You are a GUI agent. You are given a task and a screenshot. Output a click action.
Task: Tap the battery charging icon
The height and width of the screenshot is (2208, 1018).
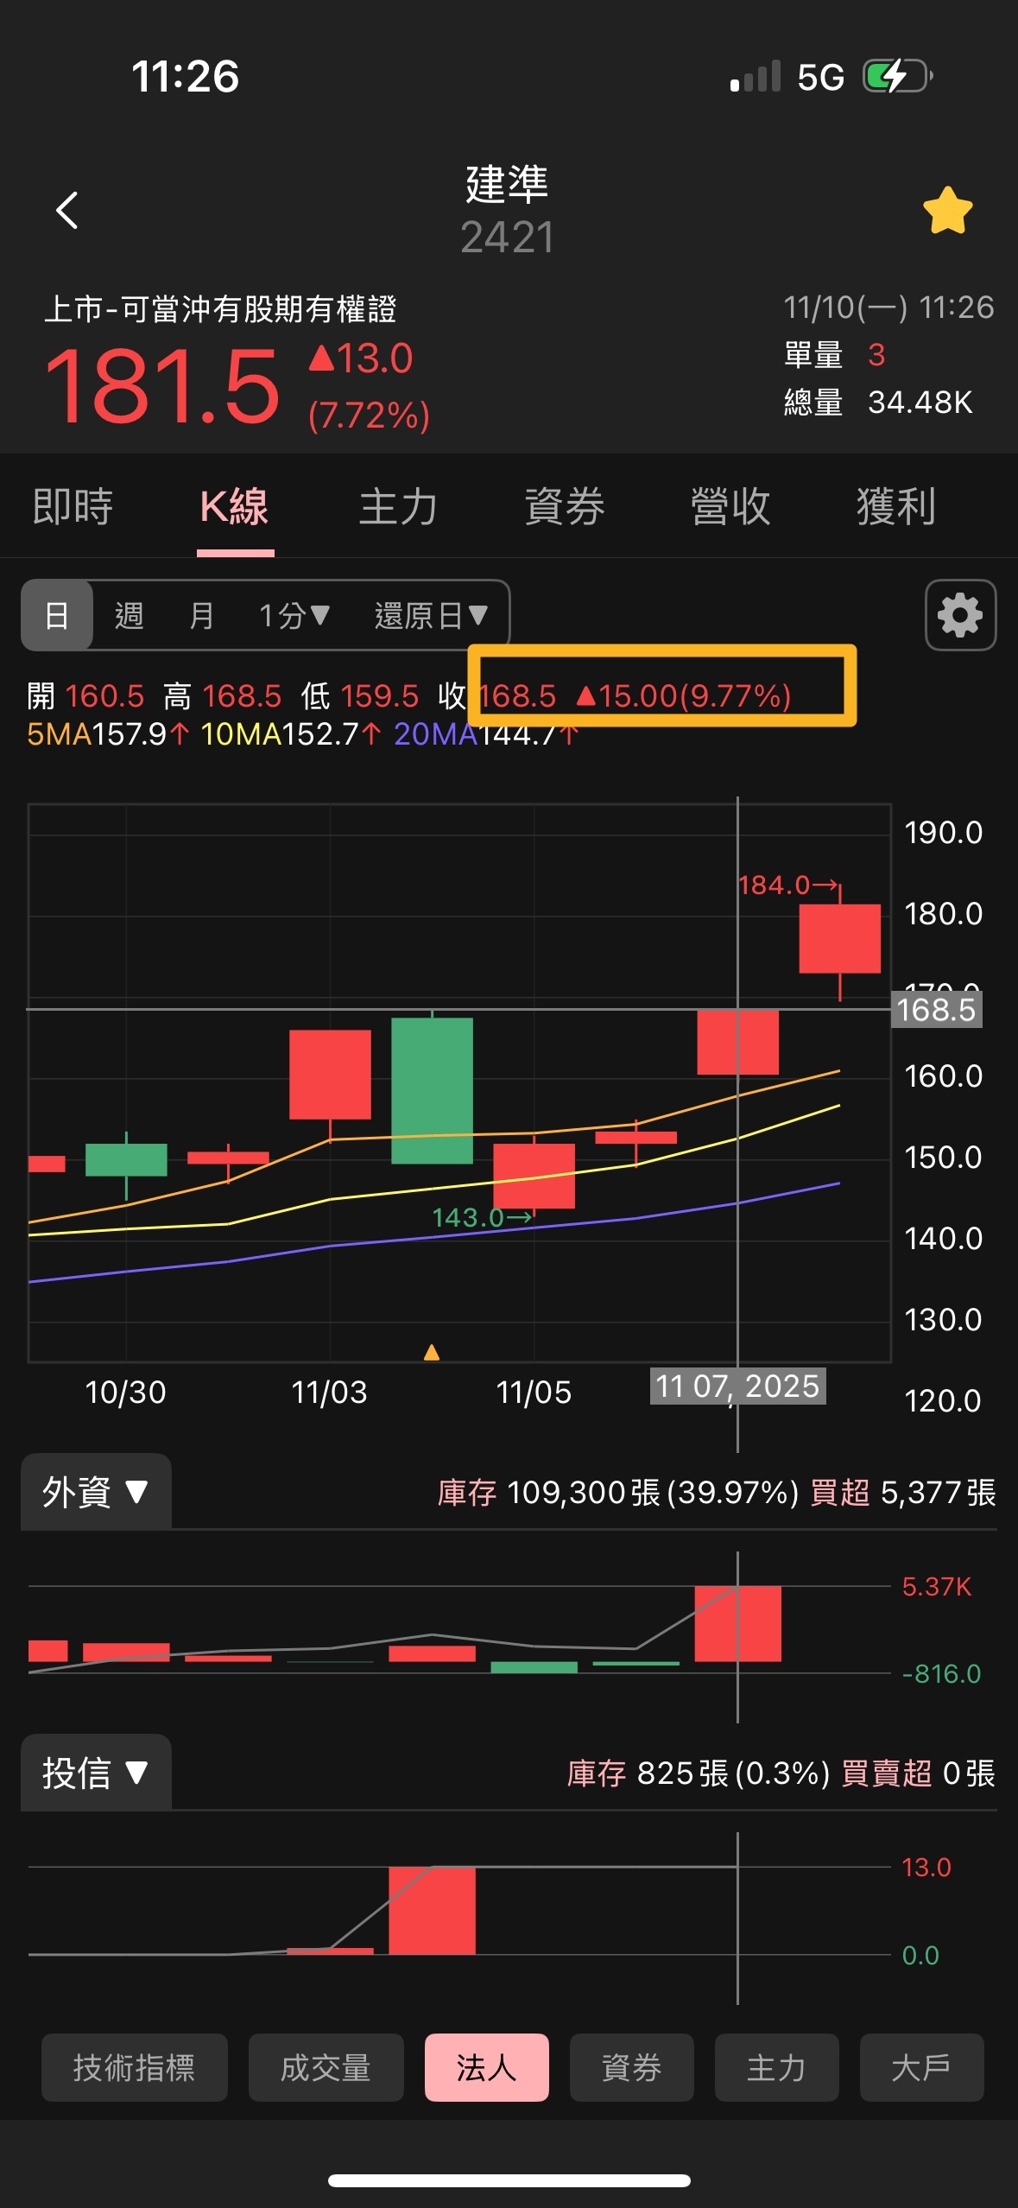coord(898,76)
